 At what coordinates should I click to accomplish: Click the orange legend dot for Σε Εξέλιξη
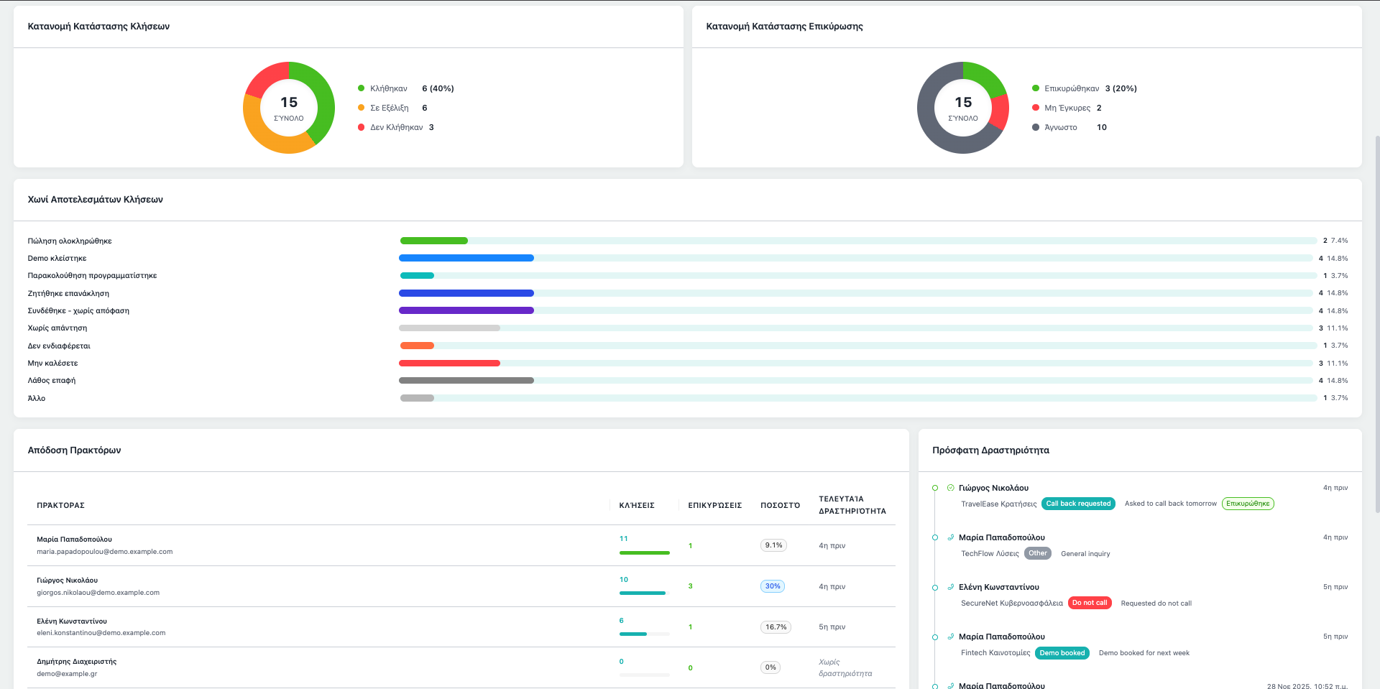click(361, 108)
